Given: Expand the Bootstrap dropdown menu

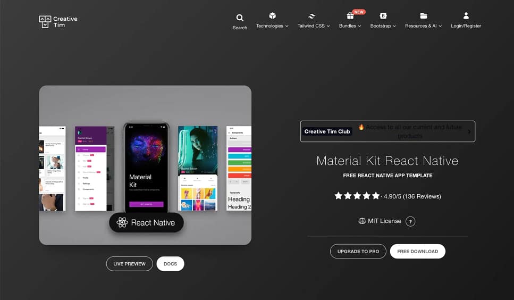Looking at the screenshot, I should pyautogui.click(x=383, y=26).
